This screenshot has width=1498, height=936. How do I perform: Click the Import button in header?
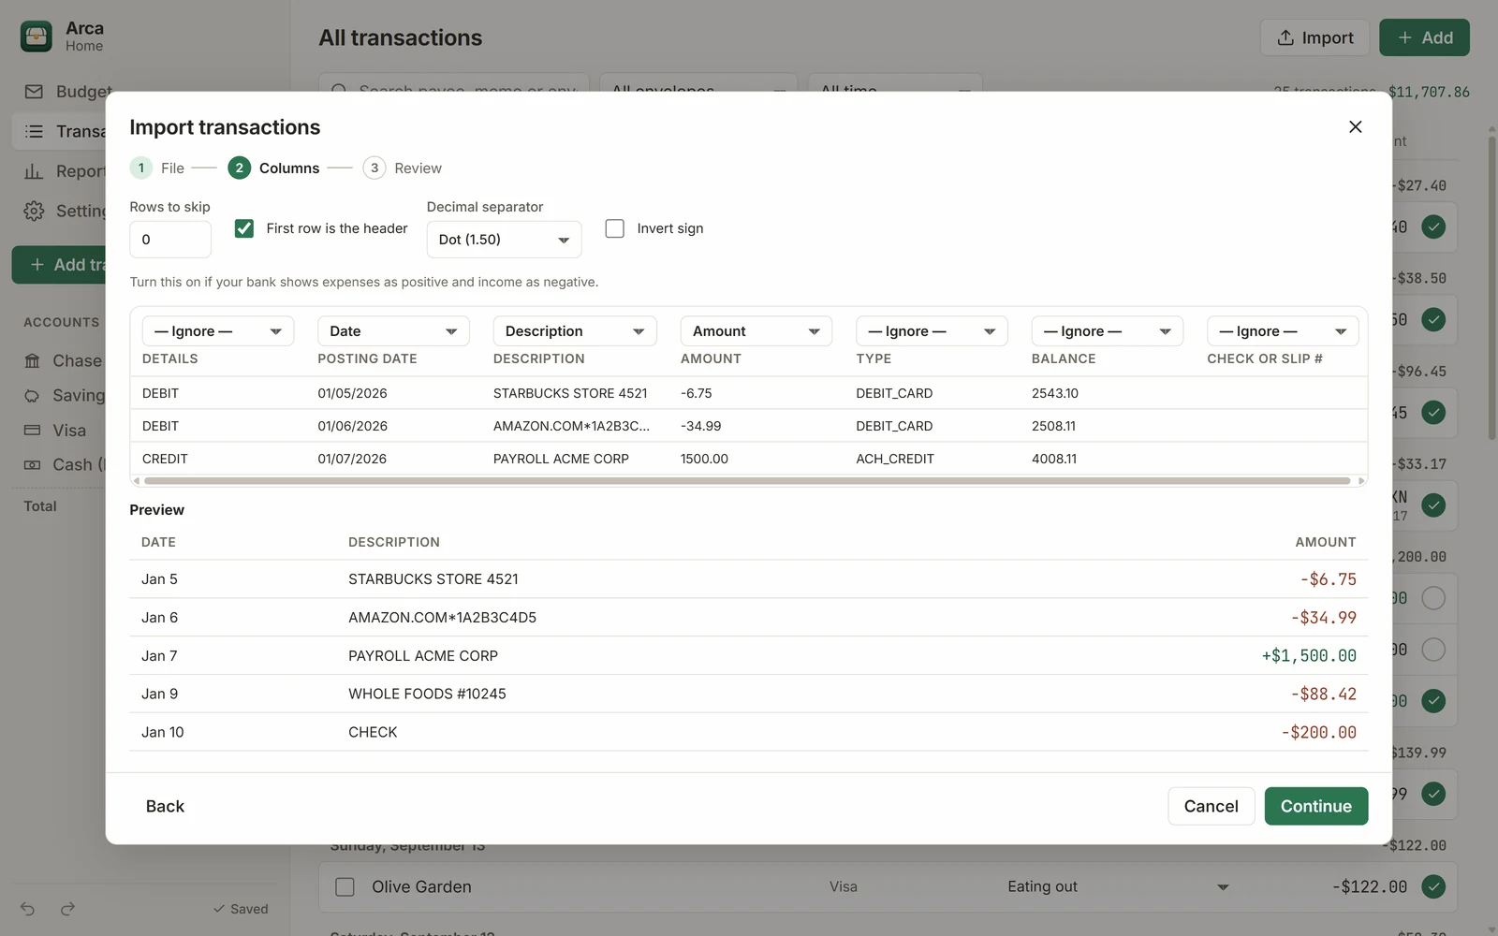pos(1314,37)
